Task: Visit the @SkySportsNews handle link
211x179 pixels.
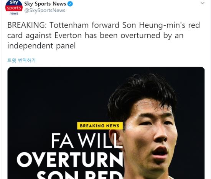Action: coord(45,10)
